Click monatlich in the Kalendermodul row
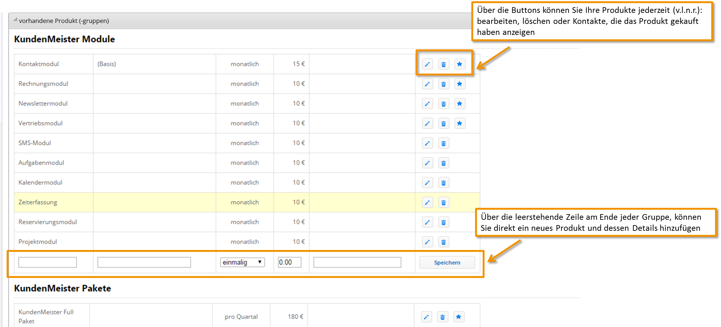Viewport: 721px width, 327px height. (245, 182)
